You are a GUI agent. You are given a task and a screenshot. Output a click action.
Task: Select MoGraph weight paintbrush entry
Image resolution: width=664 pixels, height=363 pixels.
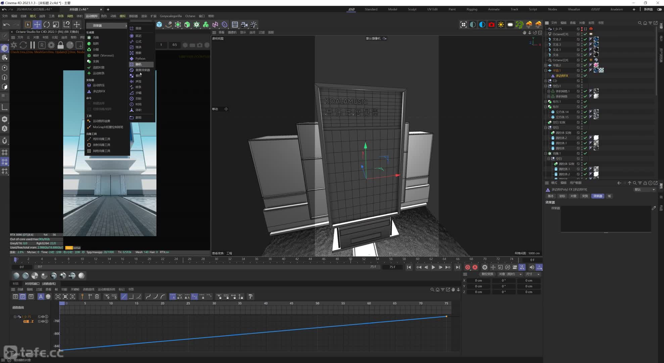pos(108,127)
